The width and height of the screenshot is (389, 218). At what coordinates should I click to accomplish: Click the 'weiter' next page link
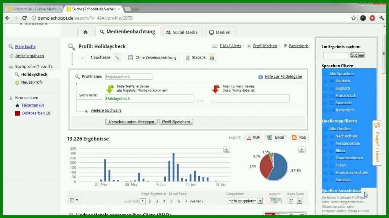196,201
